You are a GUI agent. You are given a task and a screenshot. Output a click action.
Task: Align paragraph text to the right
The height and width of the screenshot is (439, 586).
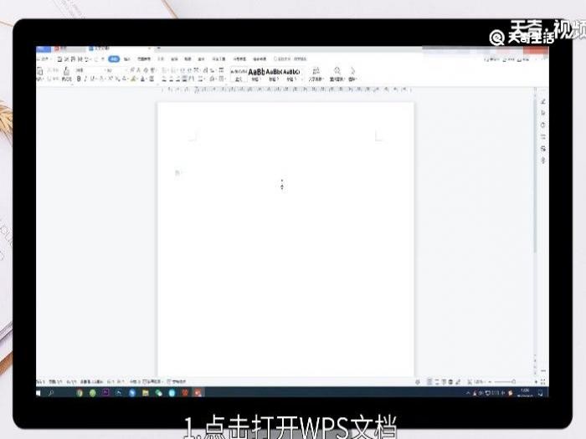(177, 79)
